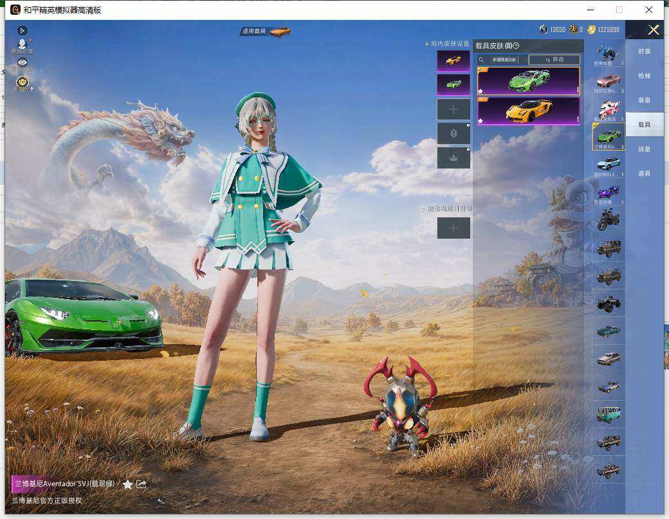669x519 pixels.
Task: Add an entrance effect via the lower plus slot
Action: pos(453,228)
